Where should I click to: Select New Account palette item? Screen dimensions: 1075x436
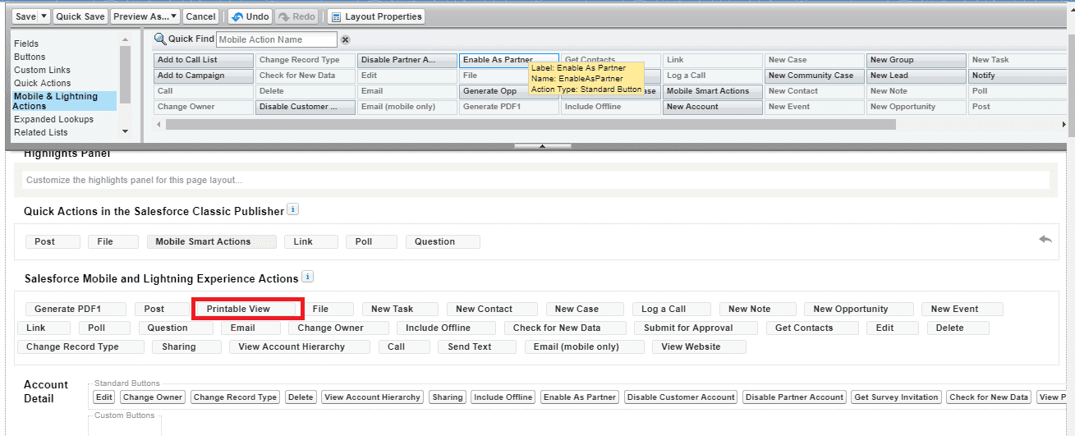[712, 107]
